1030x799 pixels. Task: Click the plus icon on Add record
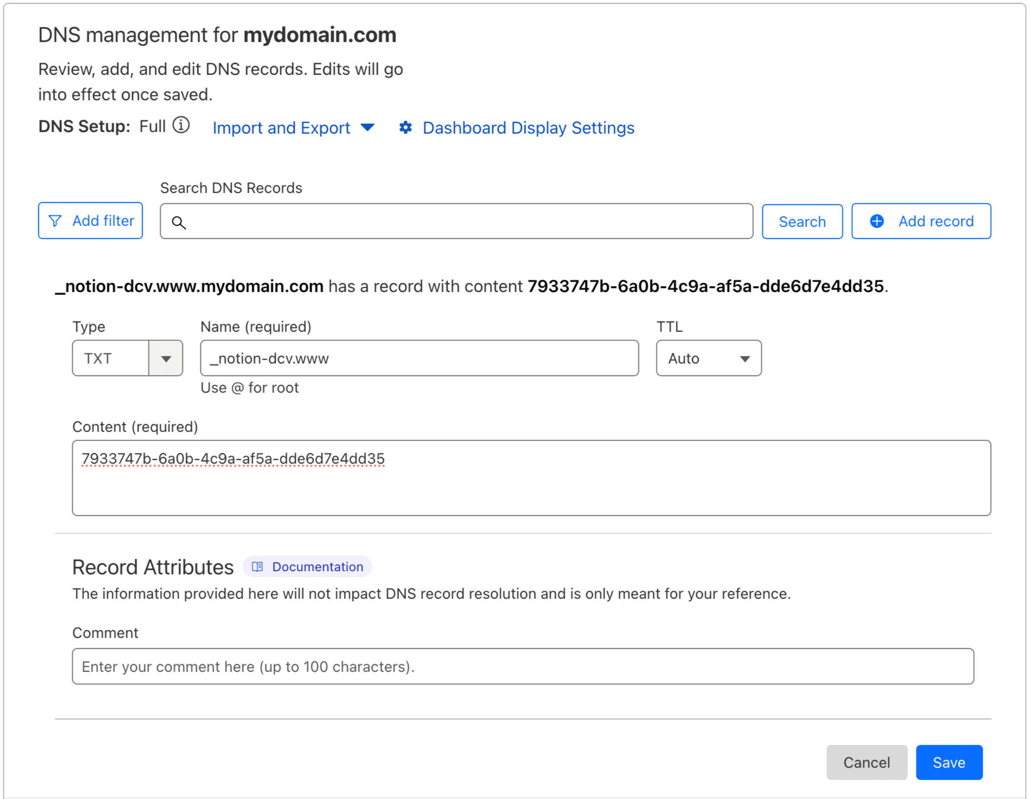click(877, 221)
